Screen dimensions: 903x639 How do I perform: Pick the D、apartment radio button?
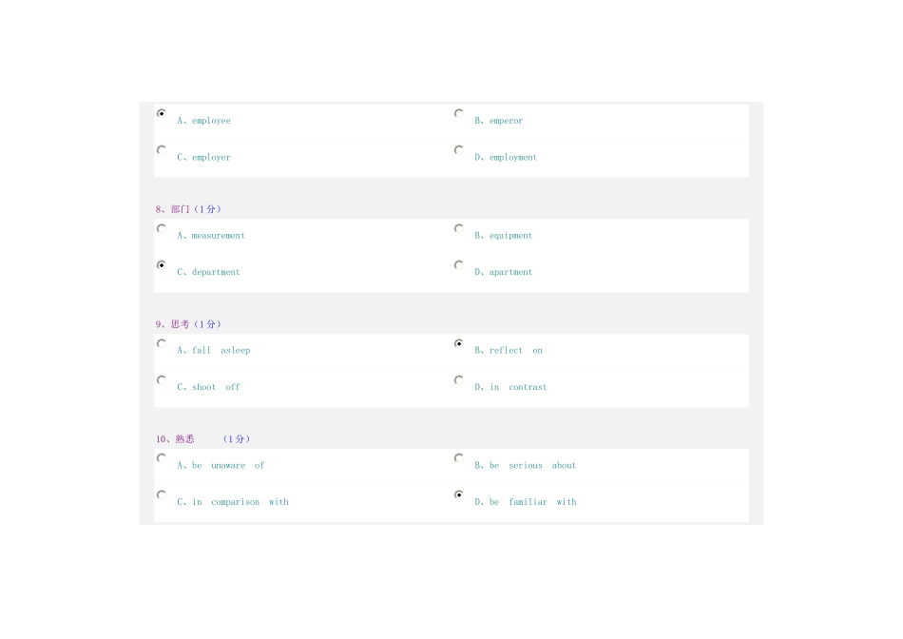click(x=459, y=265)
